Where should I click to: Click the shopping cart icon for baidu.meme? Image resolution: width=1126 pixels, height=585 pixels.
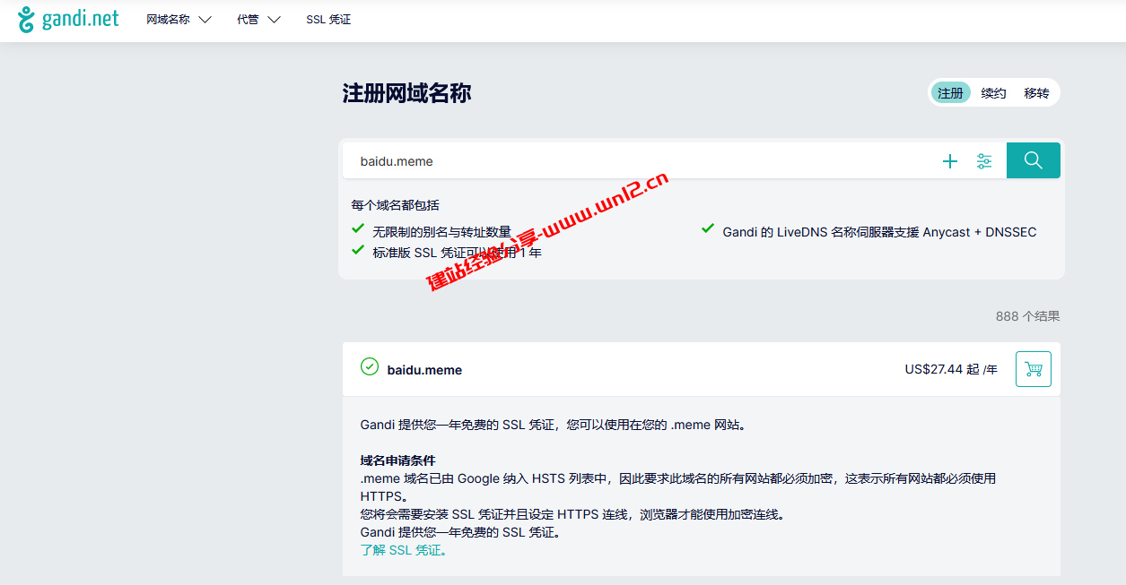pos(1033,368)
